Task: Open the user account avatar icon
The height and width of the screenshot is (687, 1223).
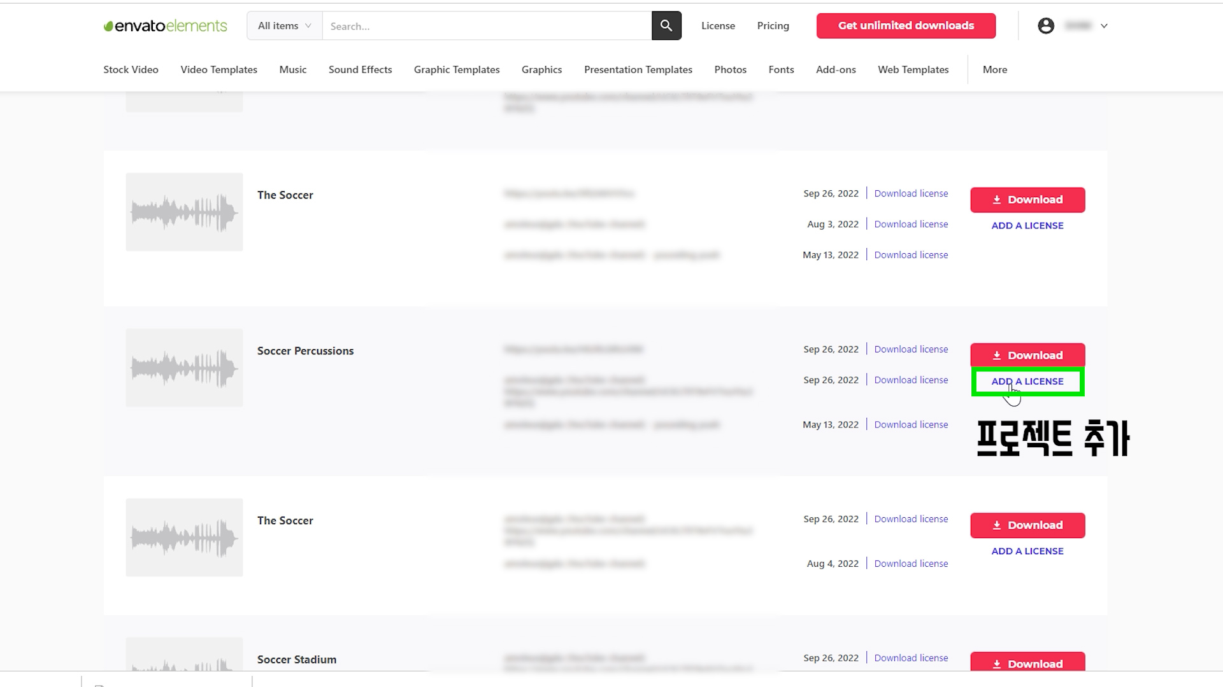Action: tap(1045, 25)
